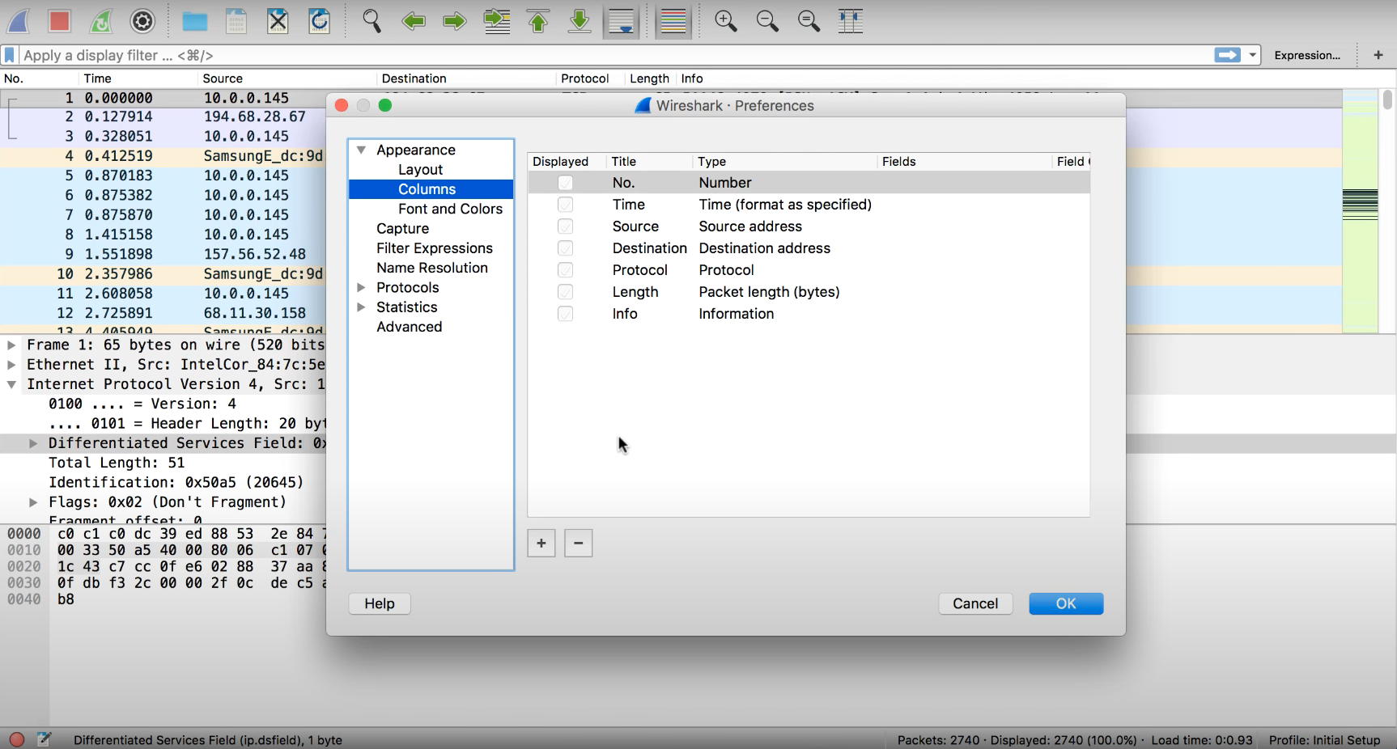The width and height of the screenshot is (1397, 749).
Task: Open Go to specified packet
Action: click(497, 21)
